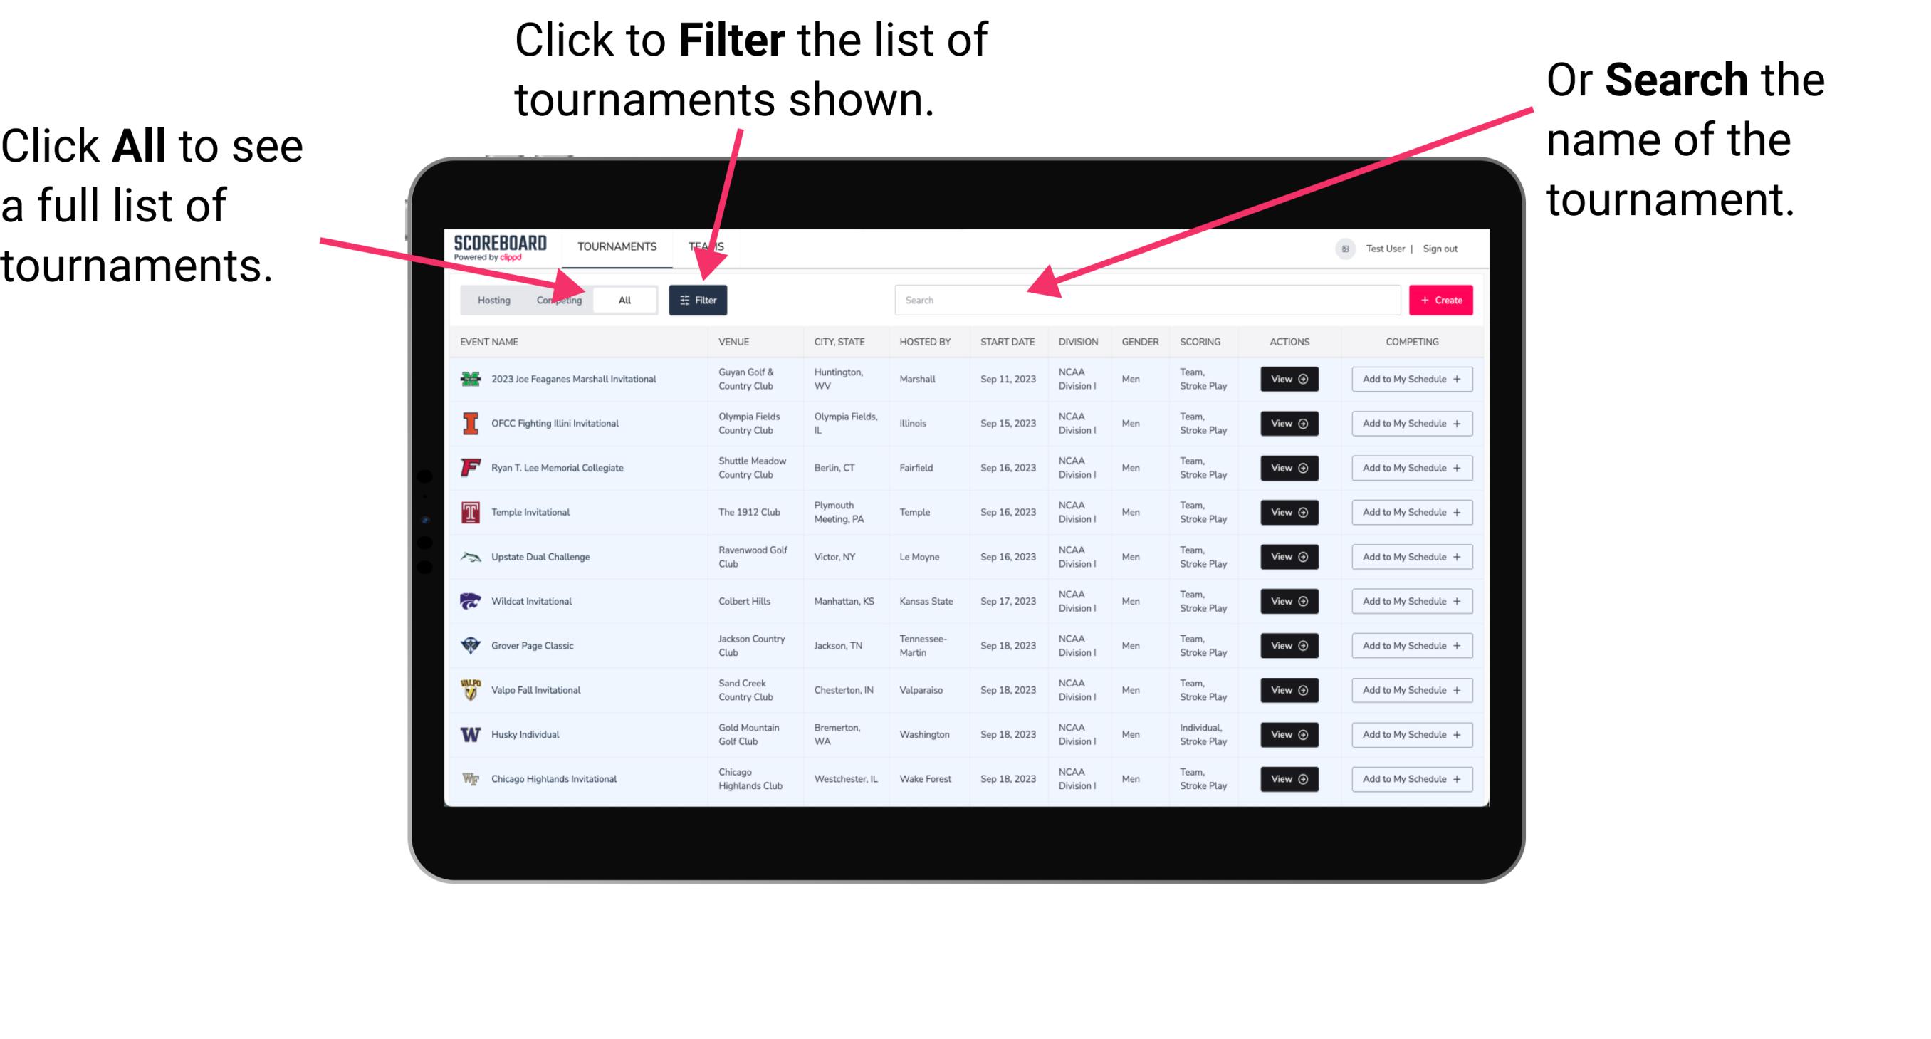The width and height of the screenshot is (1931, 1039).
Task: Toggle the Hosting filter tab
Action: (x=490, y=299)
